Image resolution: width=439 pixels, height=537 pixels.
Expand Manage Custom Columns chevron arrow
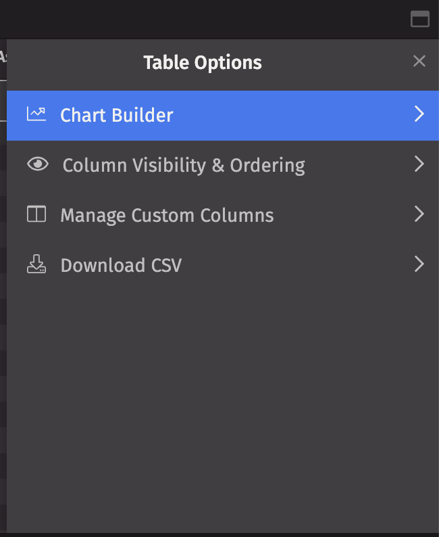pyautogui.click(x=419, y=214)
